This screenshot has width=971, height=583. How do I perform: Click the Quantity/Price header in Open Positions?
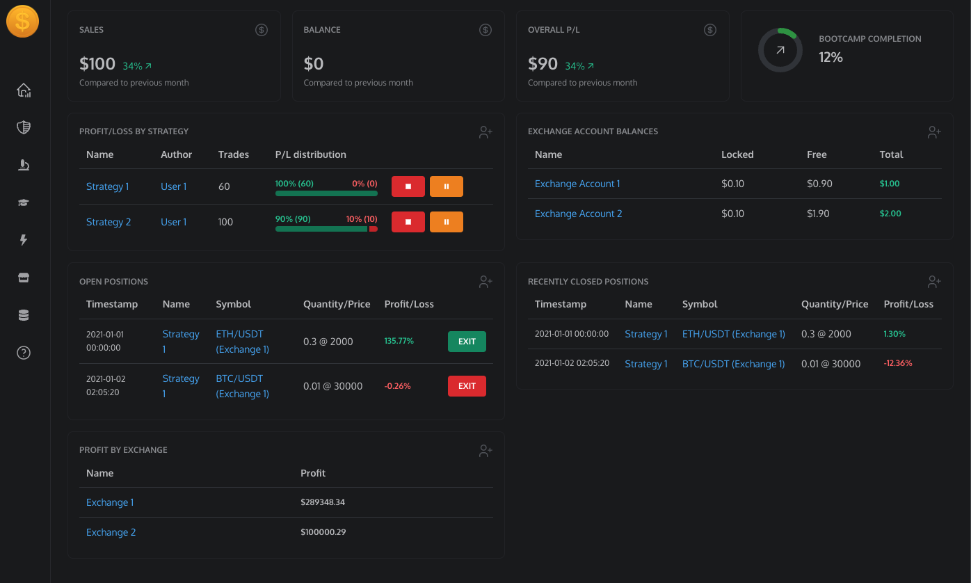click(x=337, y=304)
